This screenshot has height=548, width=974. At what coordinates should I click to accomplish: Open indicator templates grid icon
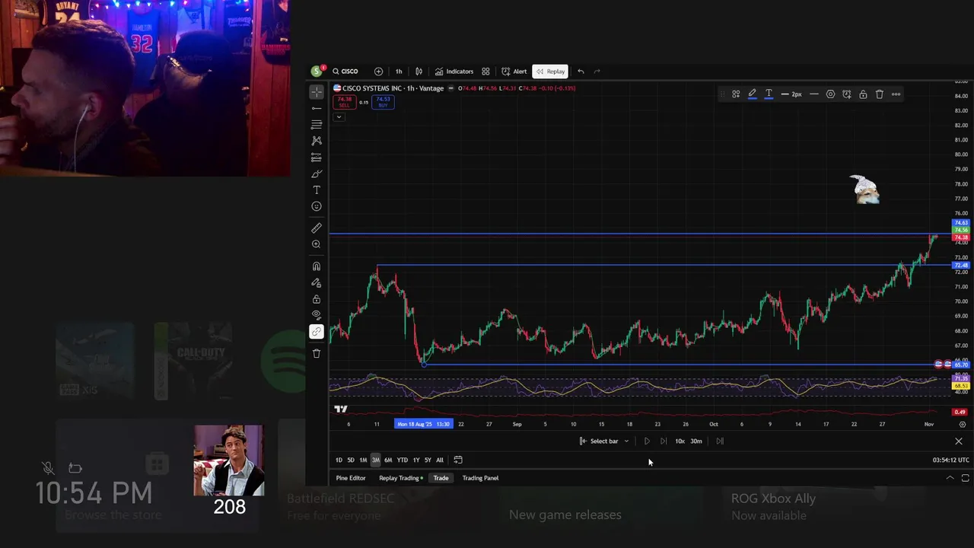[485, 72]
